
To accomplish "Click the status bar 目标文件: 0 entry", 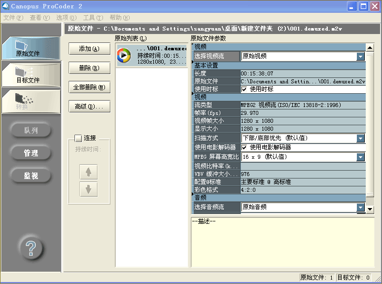I will pos(354,278).
